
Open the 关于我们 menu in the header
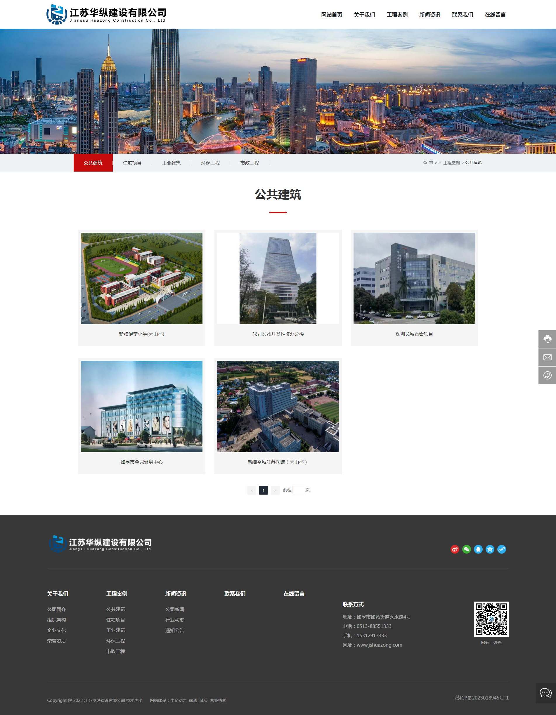364,14
